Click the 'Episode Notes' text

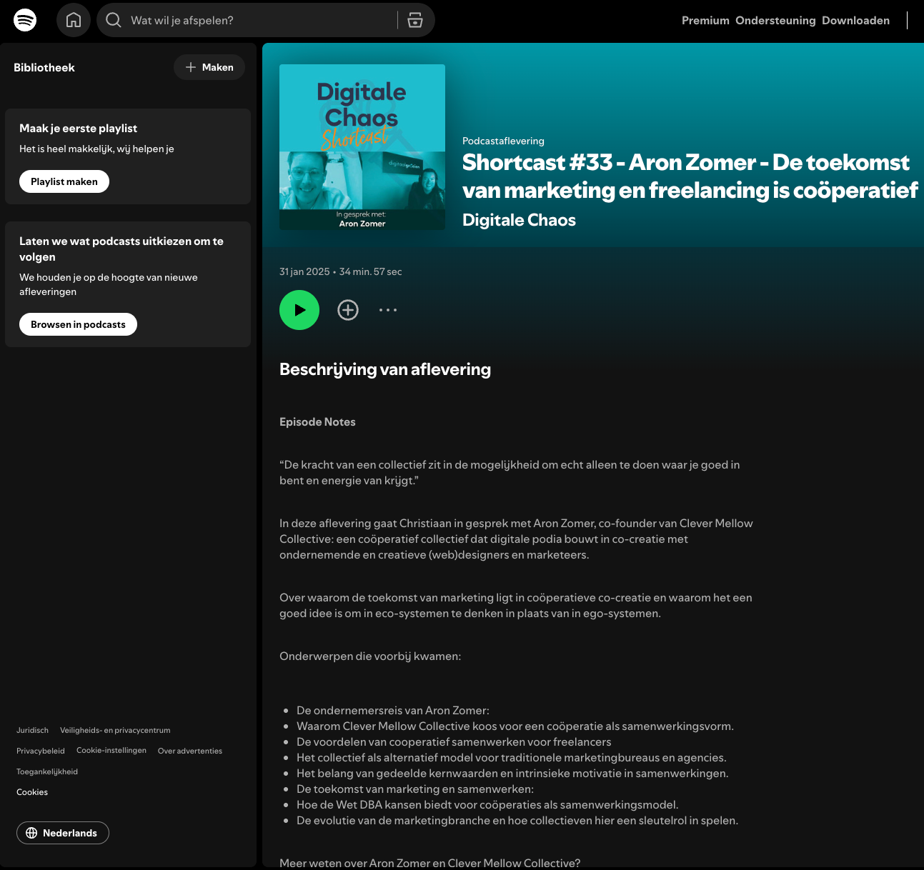(317, 422)
